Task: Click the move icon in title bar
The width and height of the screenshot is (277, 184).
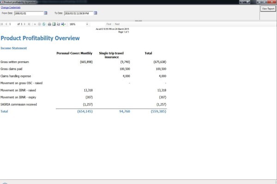Action: (241, 2)
